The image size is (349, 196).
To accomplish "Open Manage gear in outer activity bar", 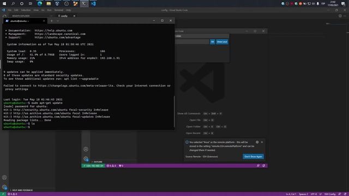I will tap(4, 187).
